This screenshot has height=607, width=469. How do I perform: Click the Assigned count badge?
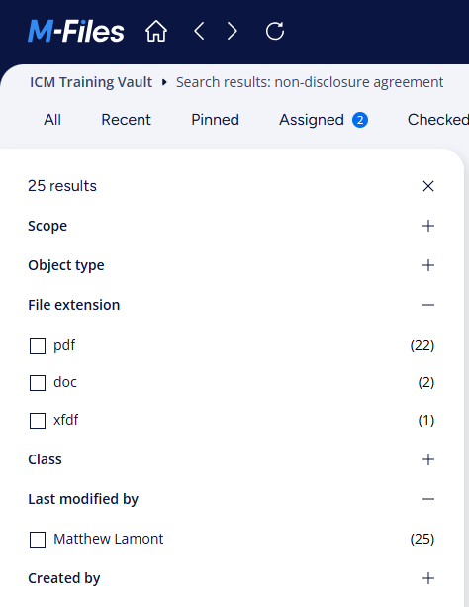(360, 120)
